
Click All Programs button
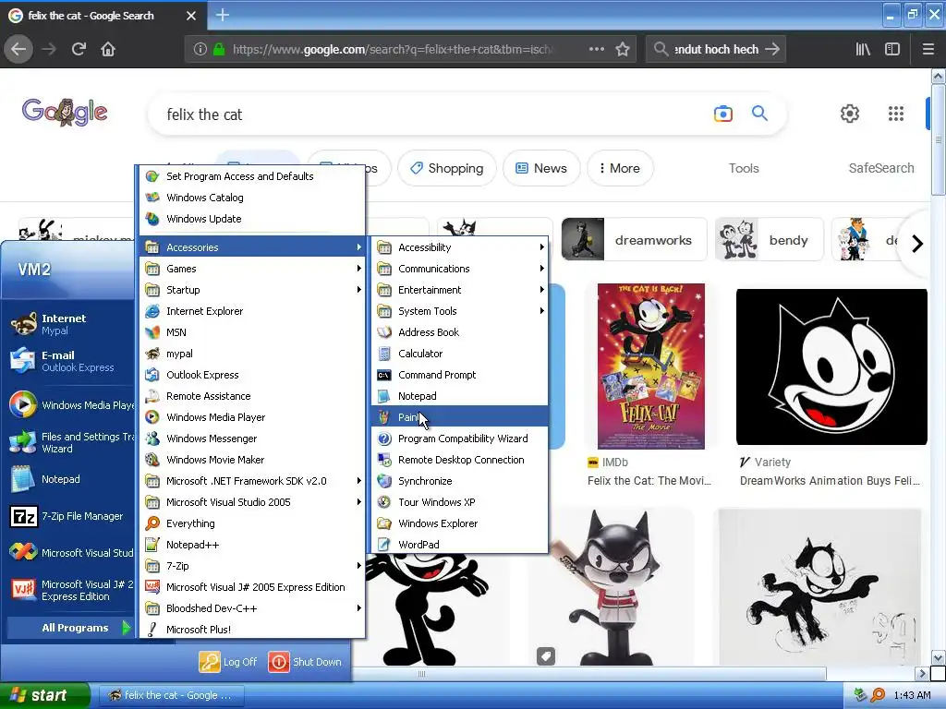(71, 628)
